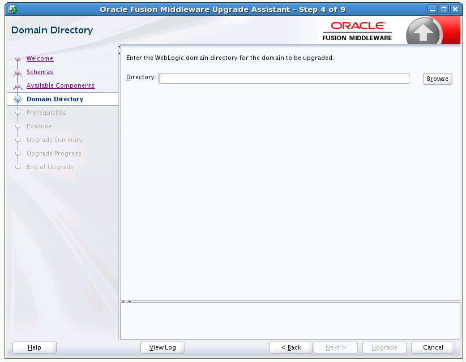Screen dimensions: 466x362
Task: Go back with the Back button
Action: tap(291, 347)
